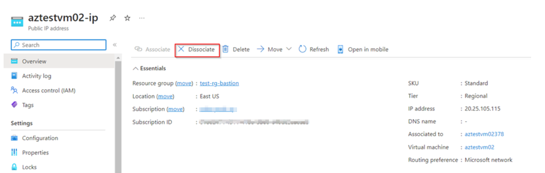Click the Open in mobile label
545x173 pixels.
click(x=368, y=49)
